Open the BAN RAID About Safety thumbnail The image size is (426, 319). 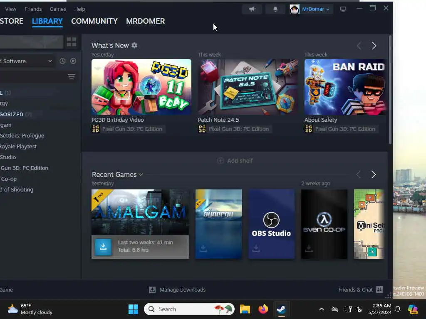[345, 87]
